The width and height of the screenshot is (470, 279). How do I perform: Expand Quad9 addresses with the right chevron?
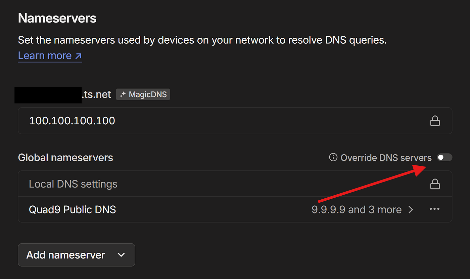[411, 210]
